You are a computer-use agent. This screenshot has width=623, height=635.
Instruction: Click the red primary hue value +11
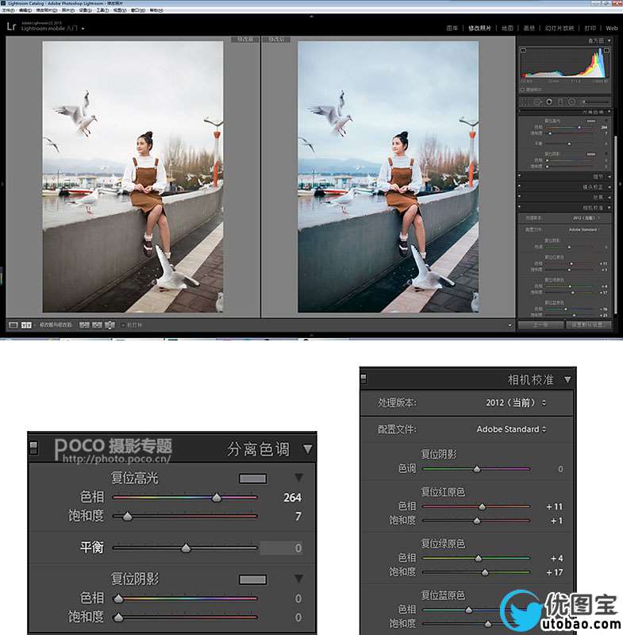tap(554, 506)
